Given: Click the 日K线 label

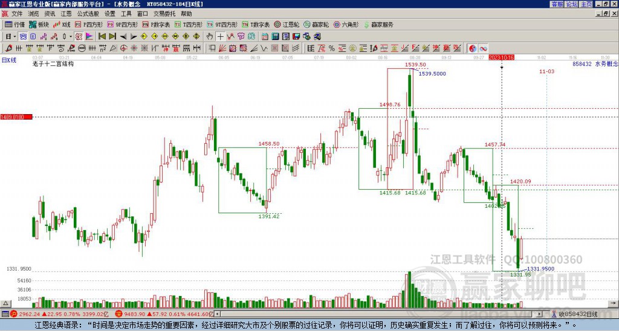Looking at the screenshot, I should click(x=8, y=60).
